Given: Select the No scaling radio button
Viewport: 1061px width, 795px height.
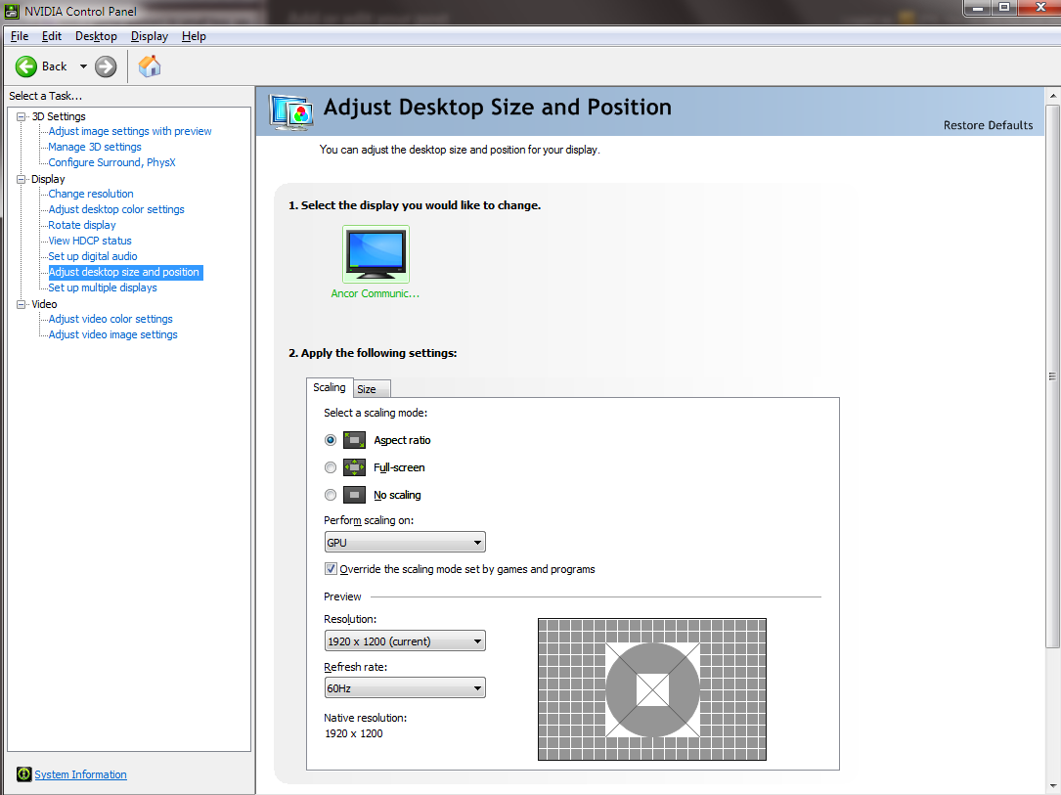Looking at the screenshot, I should point(331,495).
